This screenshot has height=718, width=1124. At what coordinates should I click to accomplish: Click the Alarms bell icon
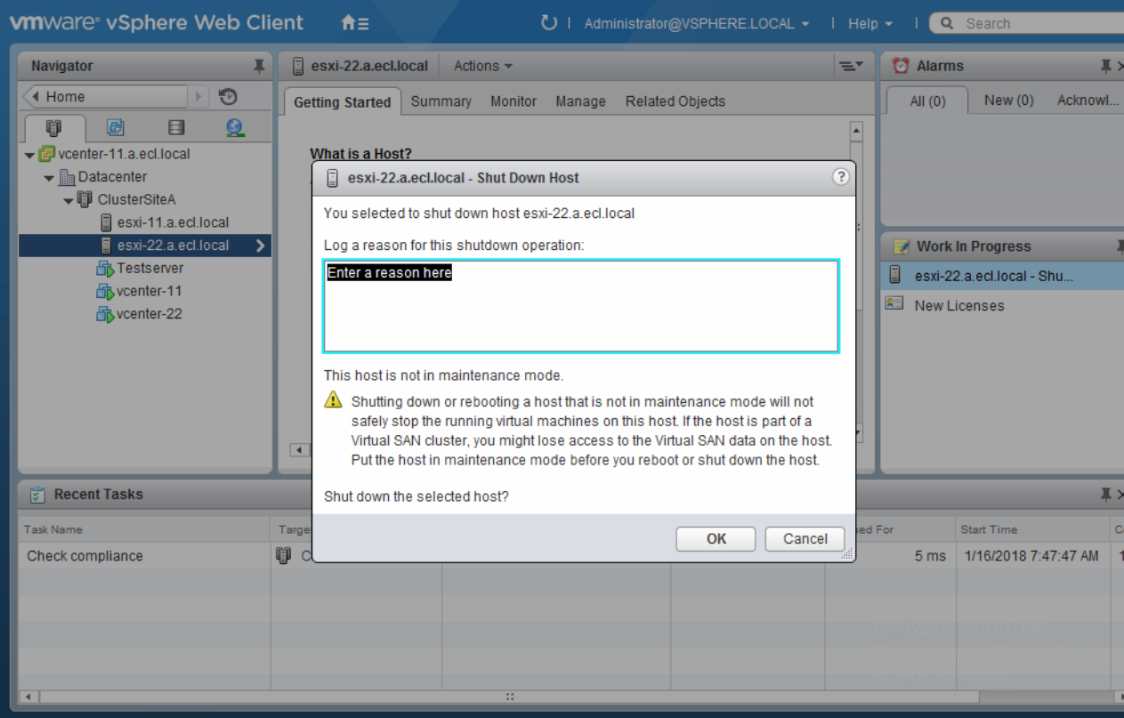(901, 66)
